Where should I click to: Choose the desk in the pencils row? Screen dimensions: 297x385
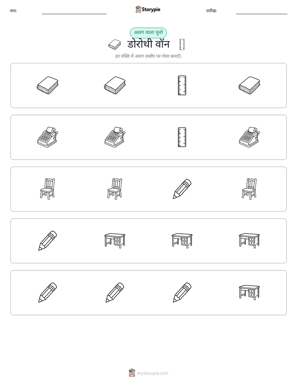click(x=249, y=292)
